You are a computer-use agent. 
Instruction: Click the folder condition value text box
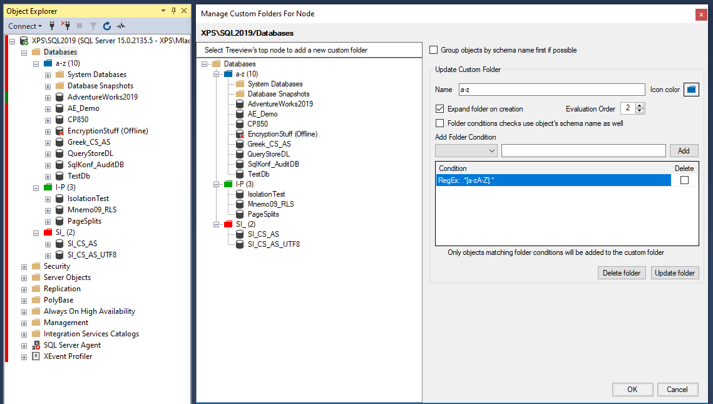coord(583,150)
